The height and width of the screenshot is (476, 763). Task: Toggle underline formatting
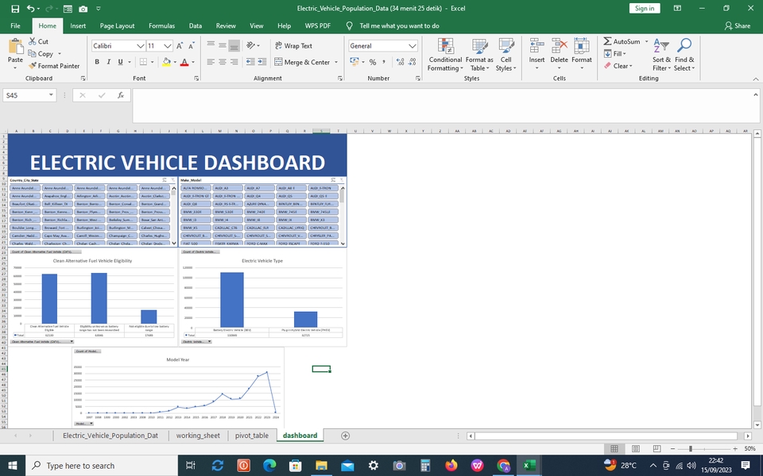pyautogui.click(x=120, y=62)
